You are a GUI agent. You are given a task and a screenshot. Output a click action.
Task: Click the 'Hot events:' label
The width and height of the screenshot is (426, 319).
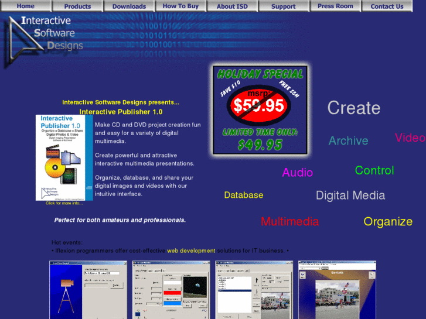click(67, 242)
